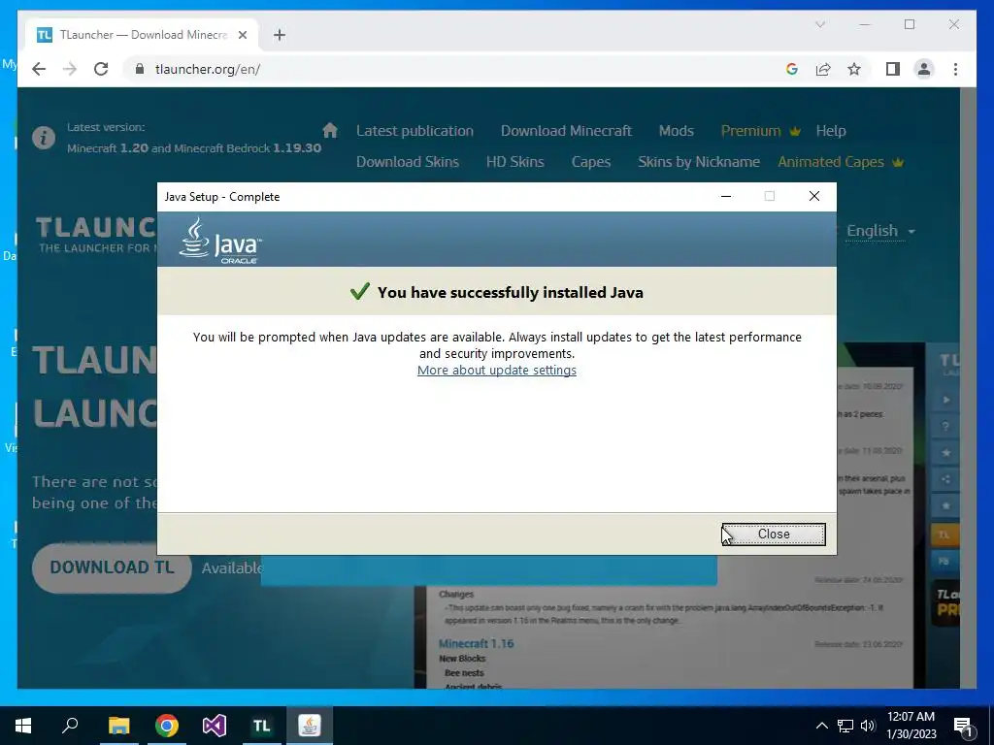Viewport: 994px width, 745px height.
Task: Open network tray icon
Action: (845, 726)
